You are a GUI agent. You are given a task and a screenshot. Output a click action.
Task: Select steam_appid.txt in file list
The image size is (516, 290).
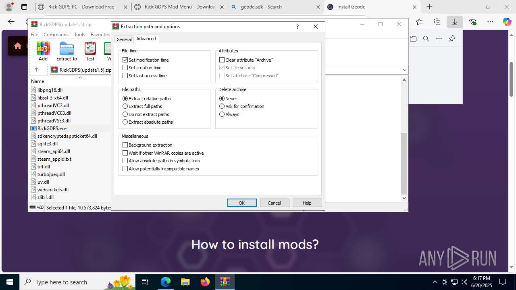pos(54,159)
